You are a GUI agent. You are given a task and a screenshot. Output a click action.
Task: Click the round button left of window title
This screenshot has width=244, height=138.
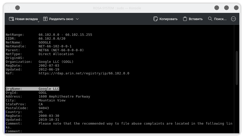(18, 8)
